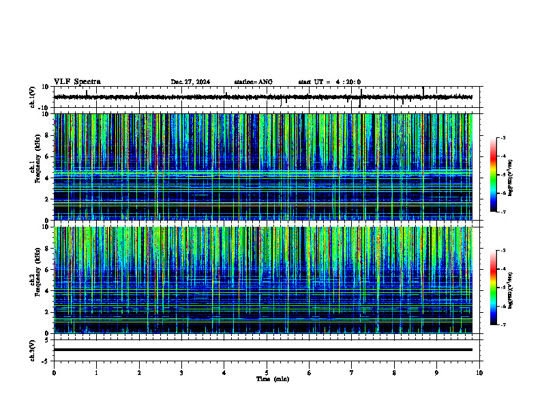
Task: Click time-axis tick label "7"
Action: click(x=352, y=373)
